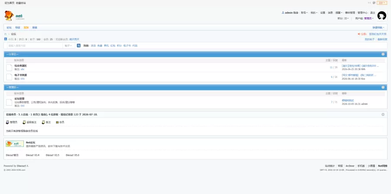Screen dimensions: 391x194
Task: Click 退出 to log out
Action: point(373,13)
